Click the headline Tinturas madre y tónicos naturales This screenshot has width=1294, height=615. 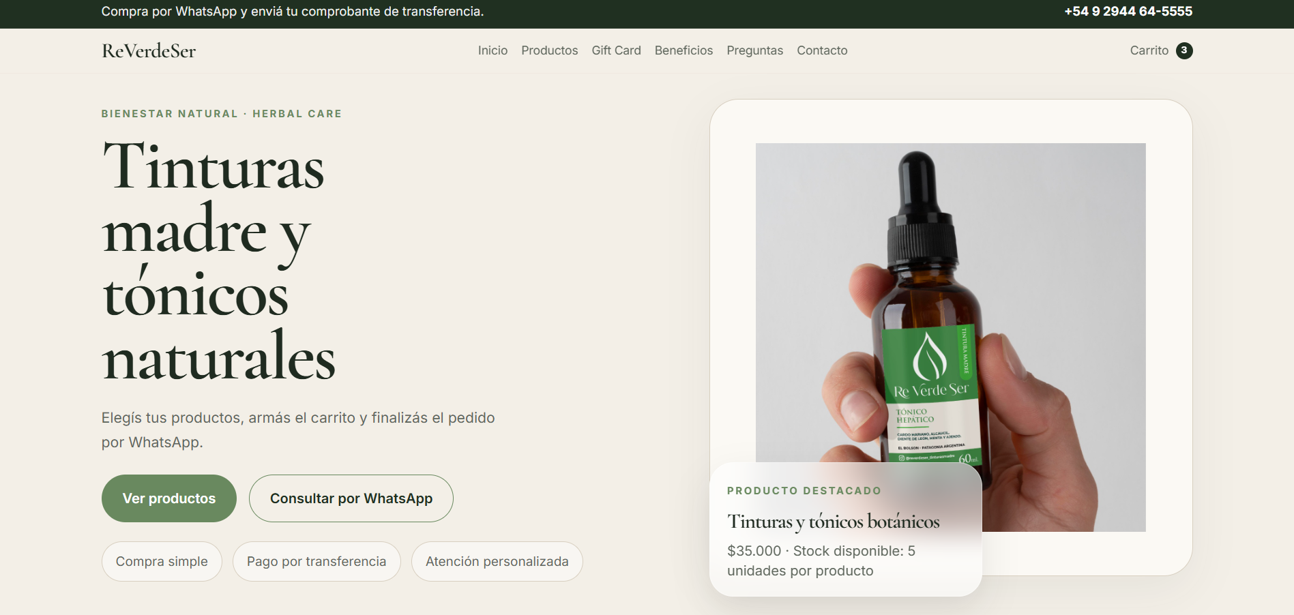(219, 261)
